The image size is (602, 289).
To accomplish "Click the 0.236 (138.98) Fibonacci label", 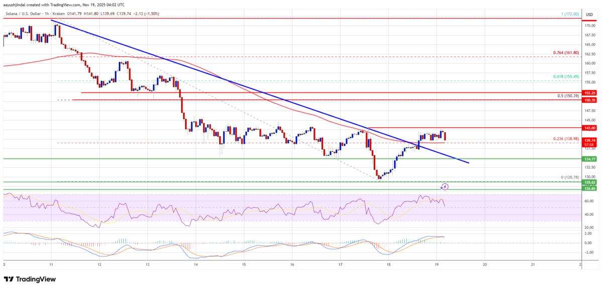I will point(564,139).
